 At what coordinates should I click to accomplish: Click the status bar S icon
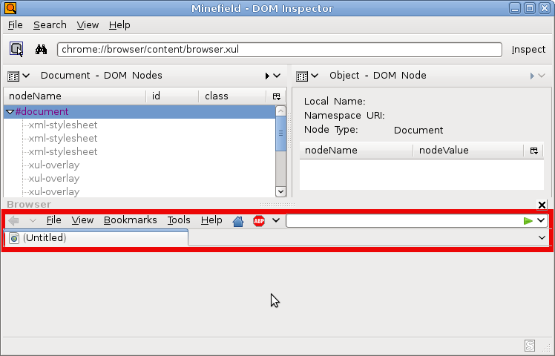pyautogui.click(x=530, y=345)
